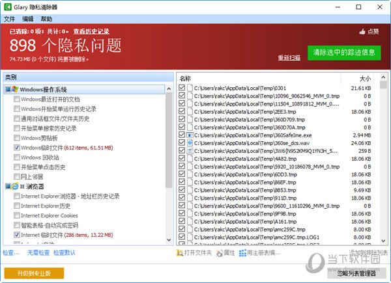The width and height of the screenshot is (391, 283).
Task: Enable Windows 回收站 checkbox
Action: pos(17,157)
